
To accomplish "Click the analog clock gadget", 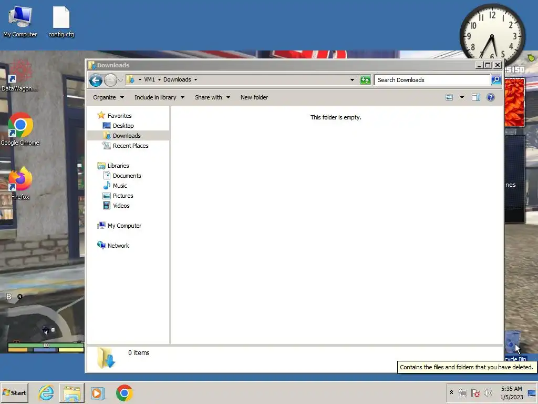I will coord(492,36).
